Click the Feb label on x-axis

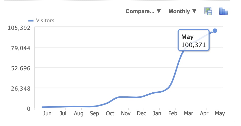point(173,114)
